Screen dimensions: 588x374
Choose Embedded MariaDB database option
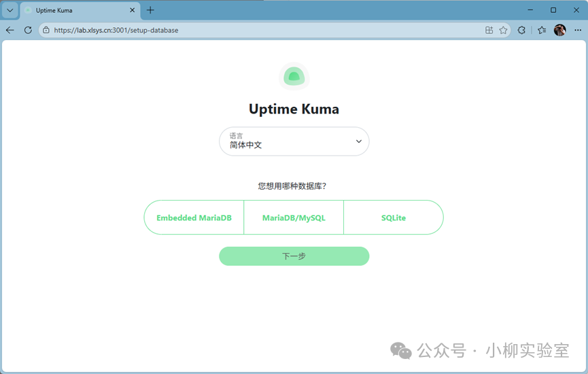pos(194,218)
